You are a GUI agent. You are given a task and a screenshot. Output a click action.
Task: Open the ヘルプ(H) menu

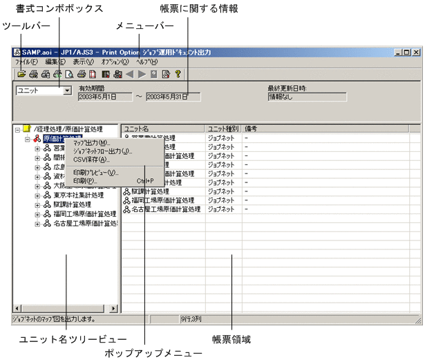tap(147, 61)
